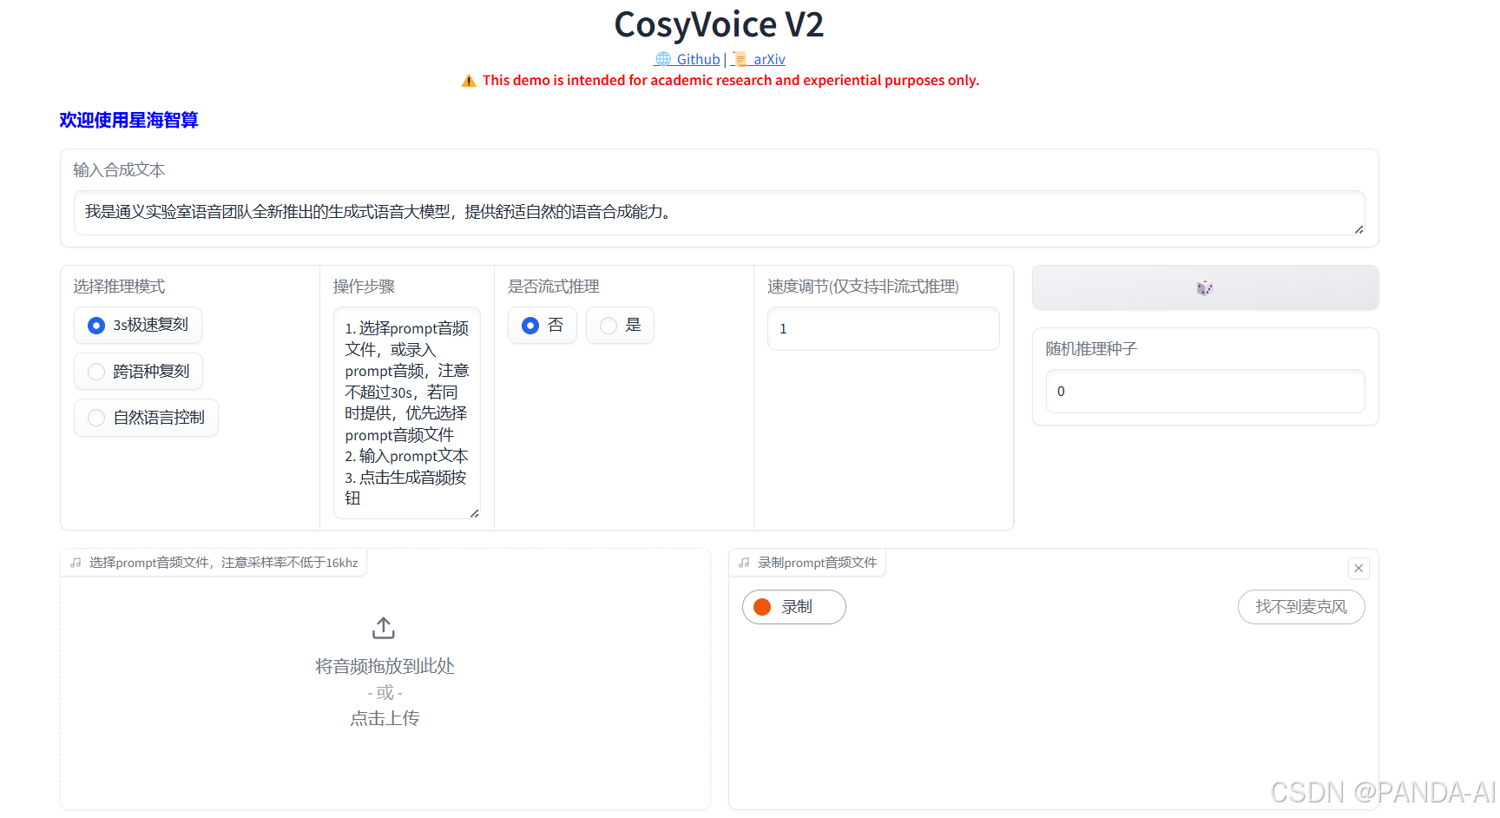Click the upload arrow in the audio drop zone
This screenshot has height=818, width=1500.
(383, 626)
